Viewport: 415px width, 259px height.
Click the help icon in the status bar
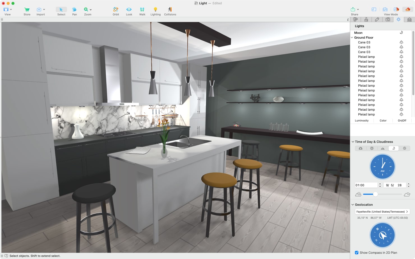click(6, 256)
